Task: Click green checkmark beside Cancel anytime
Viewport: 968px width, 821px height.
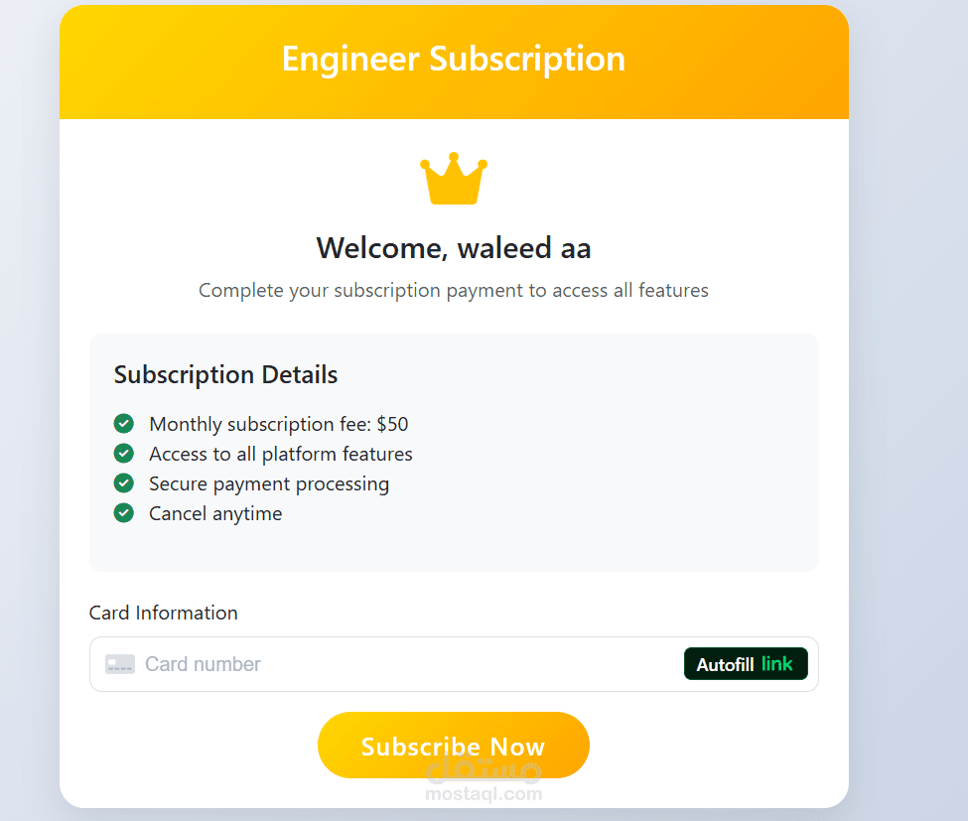Action: pos(124,512)
